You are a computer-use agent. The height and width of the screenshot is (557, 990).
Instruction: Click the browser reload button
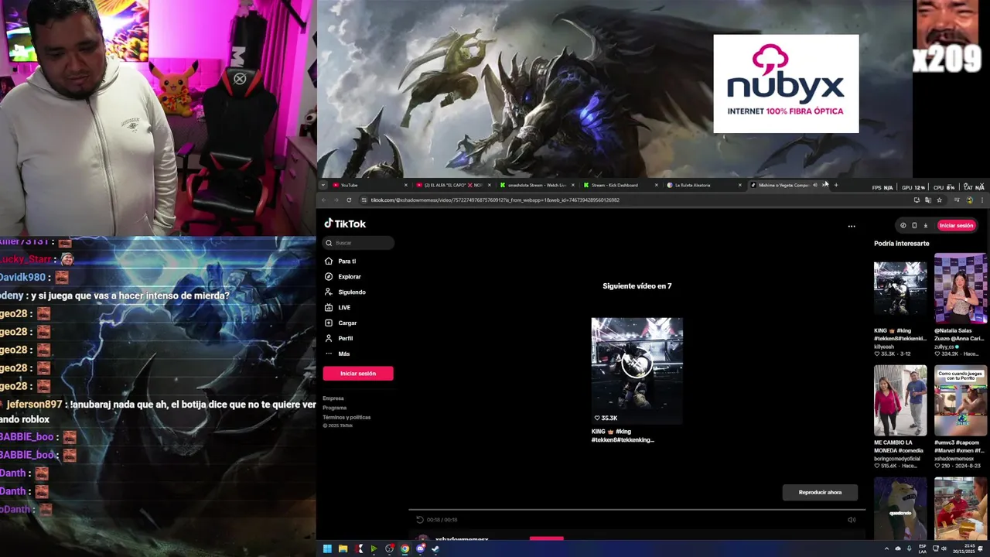[x=349, y=200]
